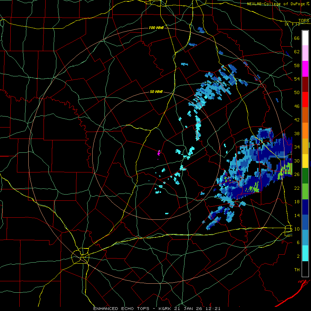Select the cyan legend swatch near 2
The width and height of the screenshot is (311, 311).
[x=305, y=253]
